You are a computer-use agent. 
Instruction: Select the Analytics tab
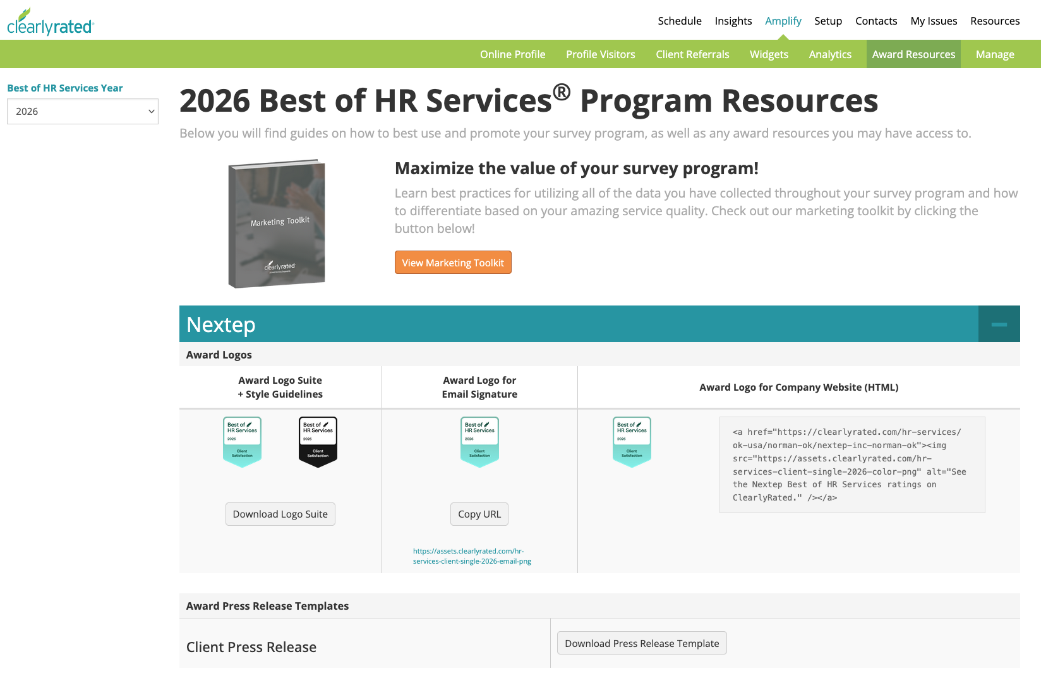coord(830,54)
